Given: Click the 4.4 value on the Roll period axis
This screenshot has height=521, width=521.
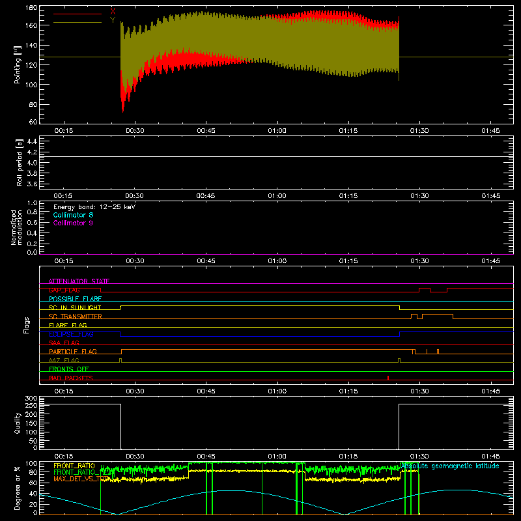Looking at the screenshot, I should 32,141.
